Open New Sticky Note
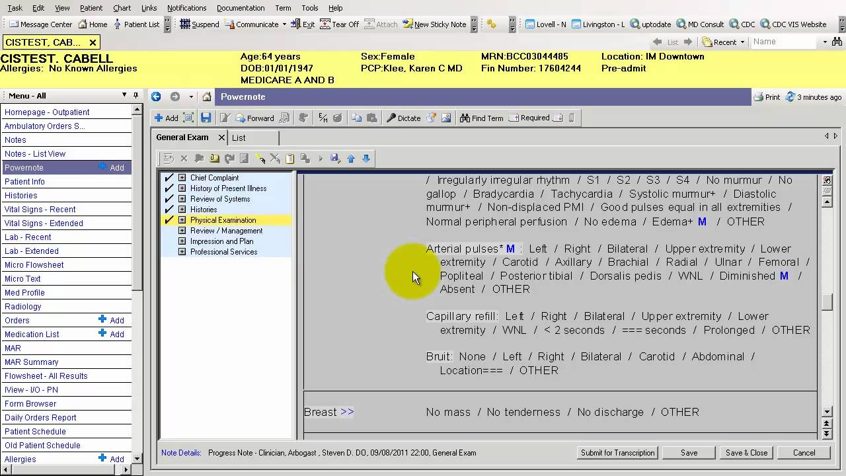The width and height of the screenshot is (846, 476). (x=434, y=24)
